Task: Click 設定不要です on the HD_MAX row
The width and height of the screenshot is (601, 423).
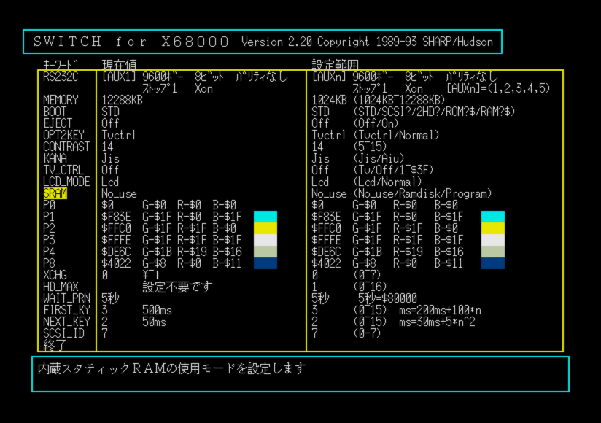Action: point(177,287)
